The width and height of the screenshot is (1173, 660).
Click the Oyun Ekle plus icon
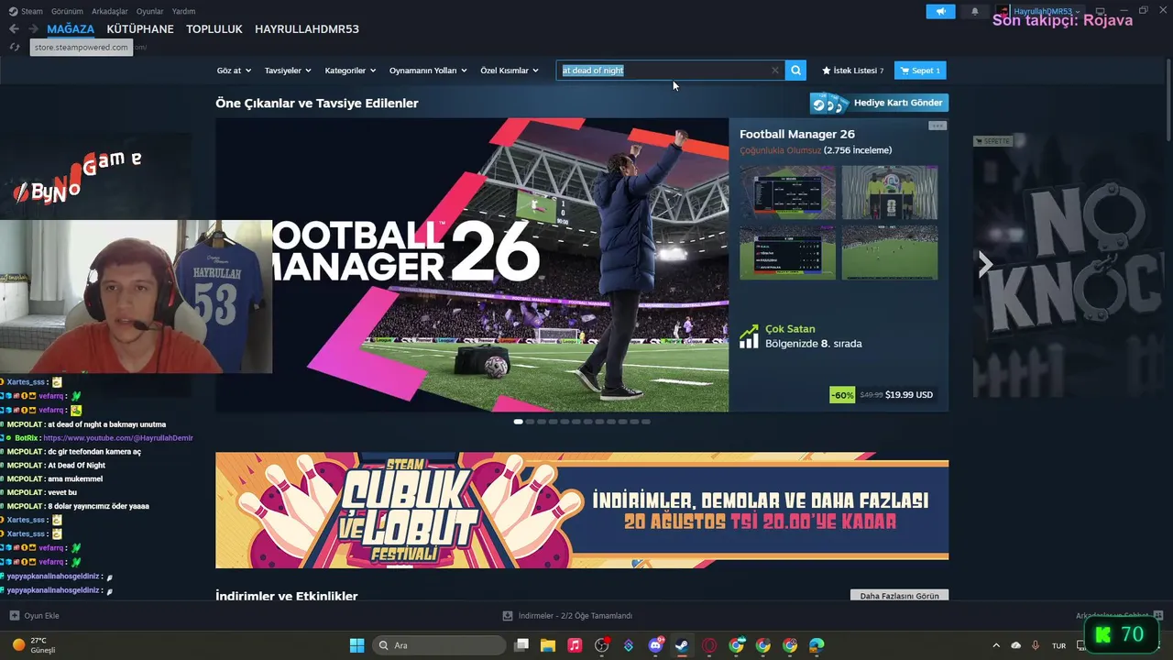tap(15, 616)
